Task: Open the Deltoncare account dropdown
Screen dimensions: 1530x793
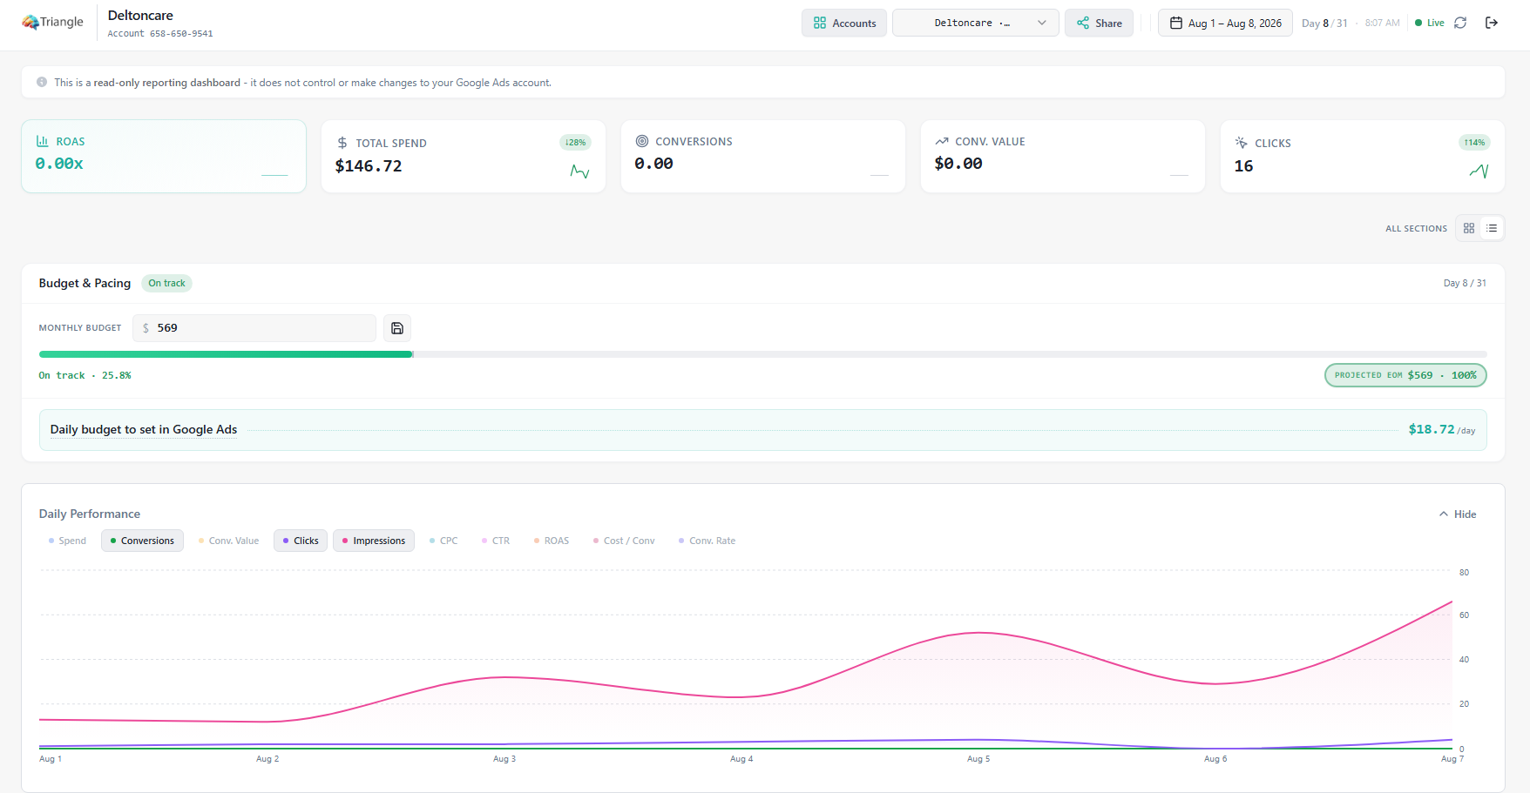Action: point(976,23)
